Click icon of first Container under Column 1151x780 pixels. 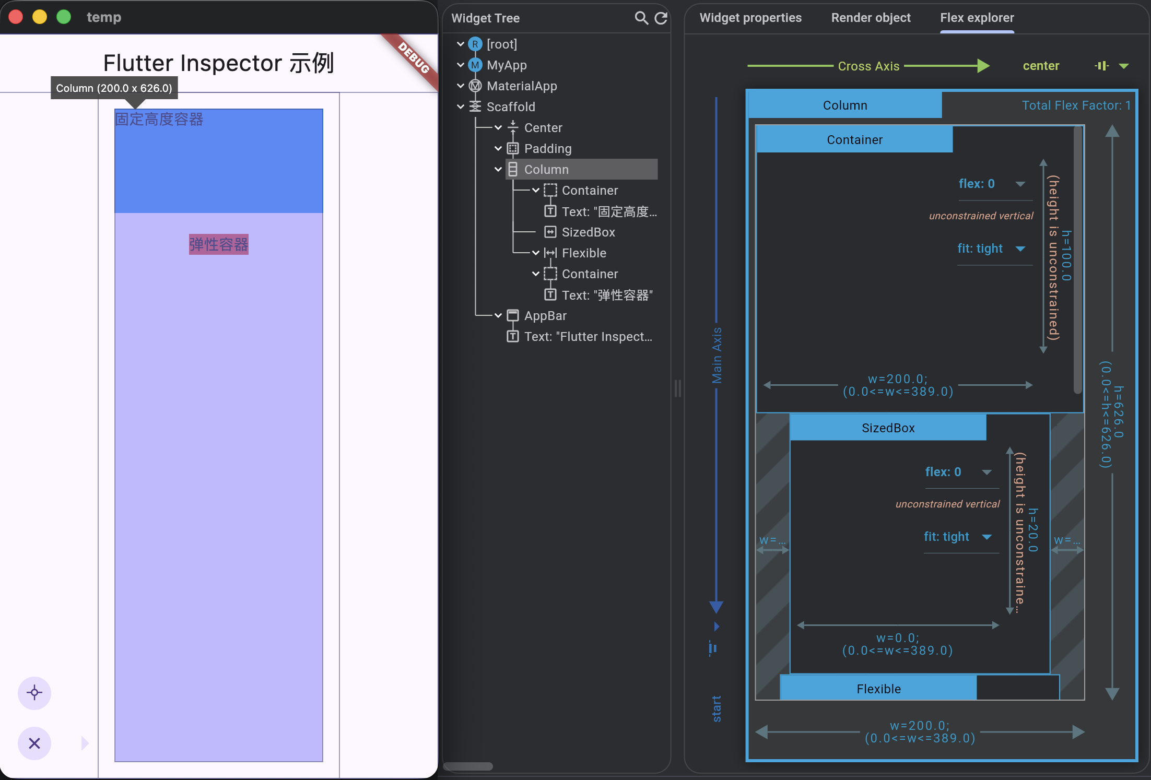pyautogui.click(x=550, y=191)
